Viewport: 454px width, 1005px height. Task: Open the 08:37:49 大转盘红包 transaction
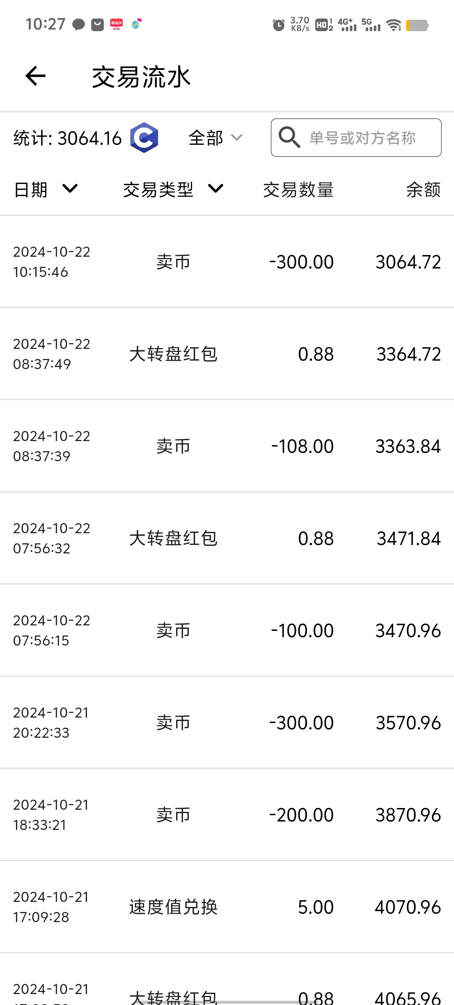click(227, 354)
